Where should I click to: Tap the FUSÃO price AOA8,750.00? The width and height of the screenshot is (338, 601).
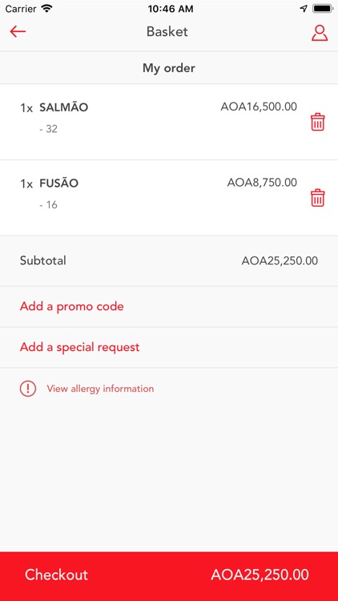pos(262,183)
